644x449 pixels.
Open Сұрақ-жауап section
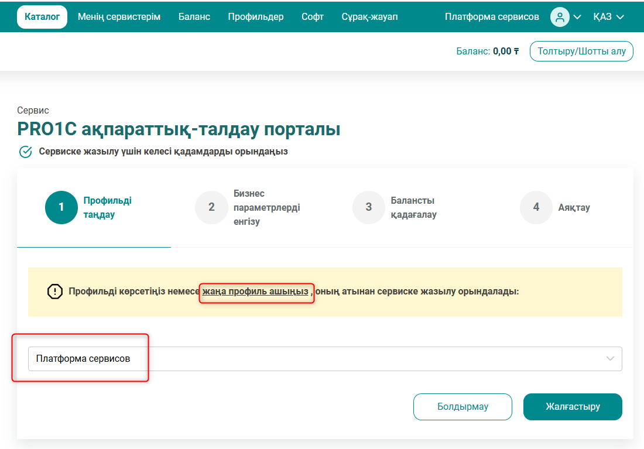369,17
